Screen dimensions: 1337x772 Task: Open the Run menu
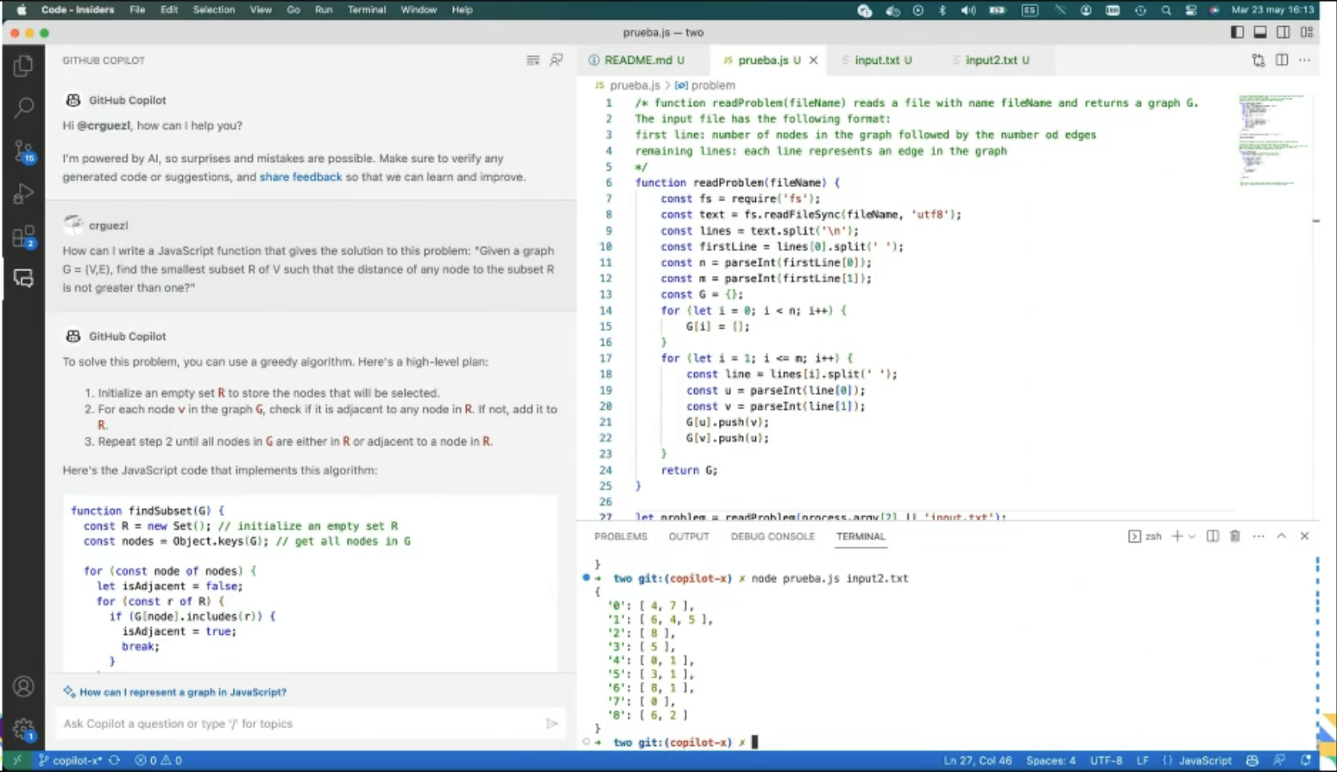tap(324, 10)
